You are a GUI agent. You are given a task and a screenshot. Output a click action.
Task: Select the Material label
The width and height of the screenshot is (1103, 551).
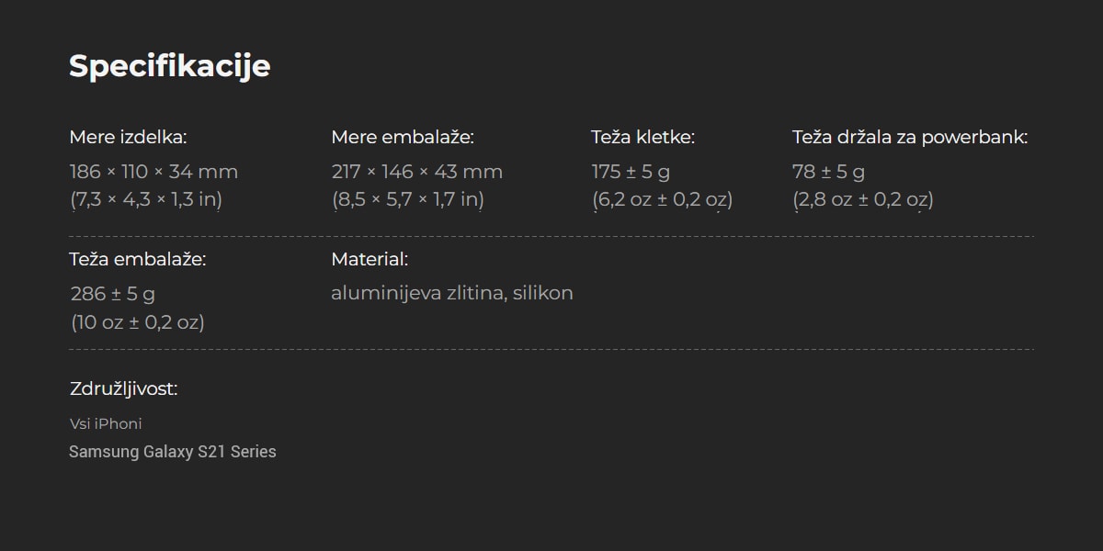[x=370, y=260]
